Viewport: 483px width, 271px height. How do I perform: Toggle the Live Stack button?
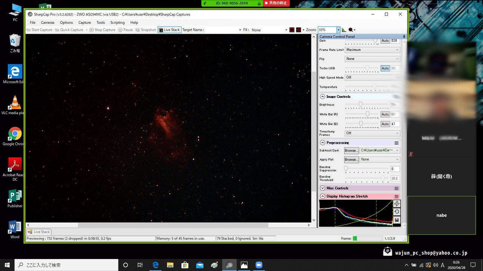coord(169,30)
